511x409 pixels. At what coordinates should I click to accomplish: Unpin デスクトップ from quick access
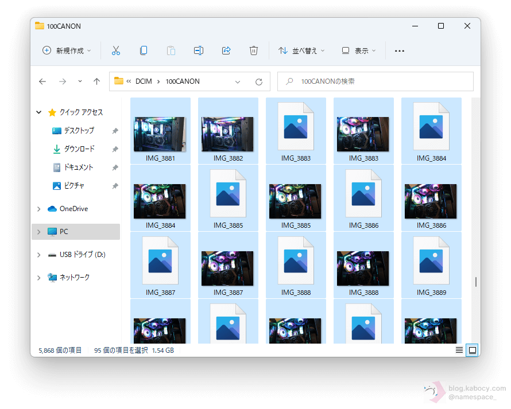pos(115,131)
